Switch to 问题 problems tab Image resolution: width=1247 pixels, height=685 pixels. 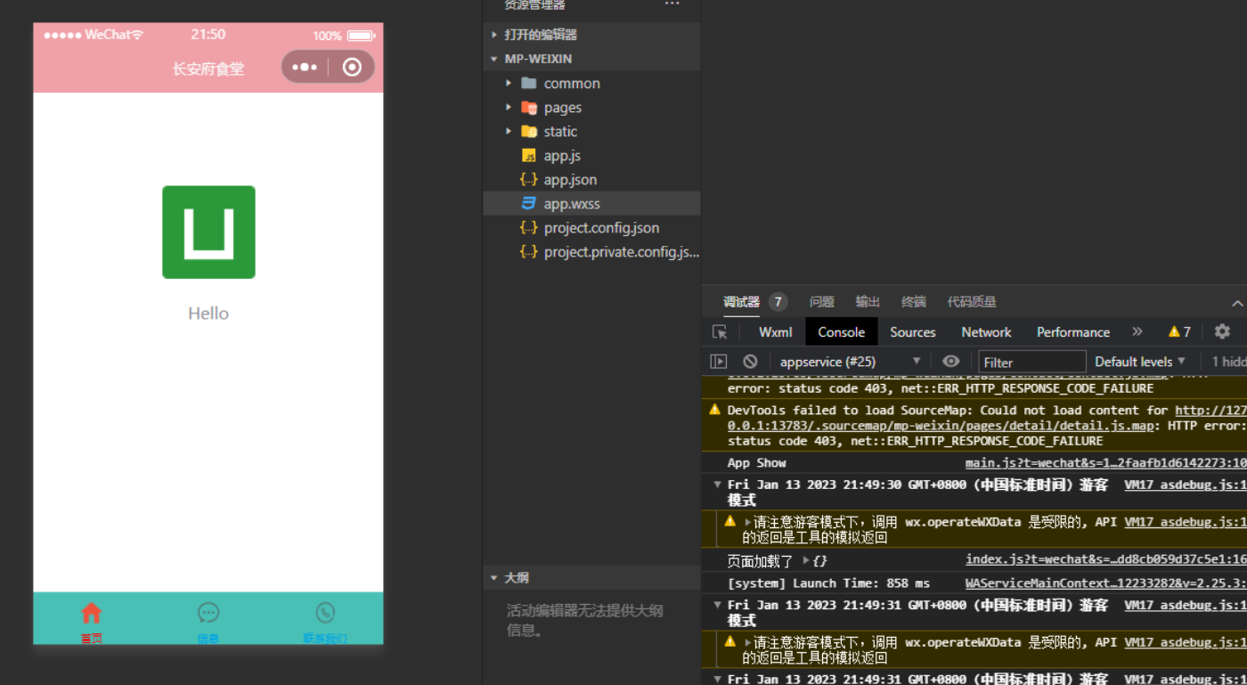[x=821, y=302]
